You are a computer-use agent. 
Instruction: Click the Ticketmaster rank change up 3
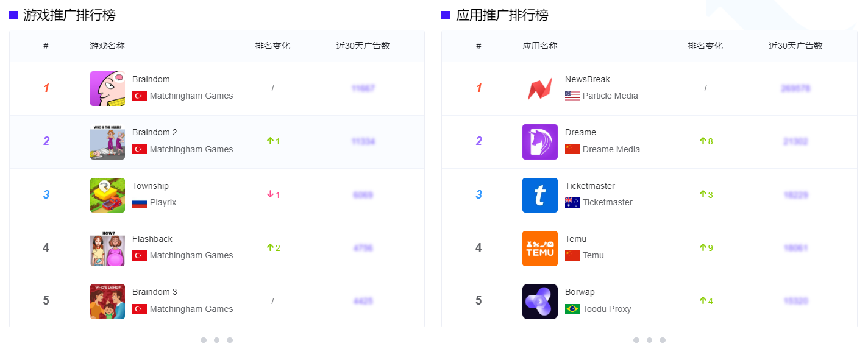click(706, 194)
